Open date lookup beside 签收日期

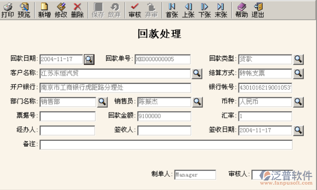(x=298, y=131)
